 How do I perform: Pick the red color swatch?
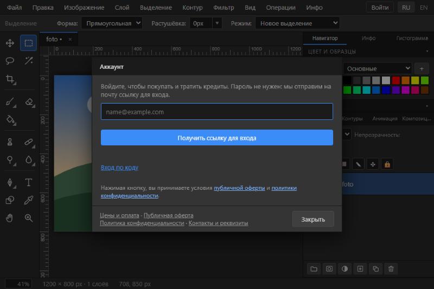click(396, 80)
